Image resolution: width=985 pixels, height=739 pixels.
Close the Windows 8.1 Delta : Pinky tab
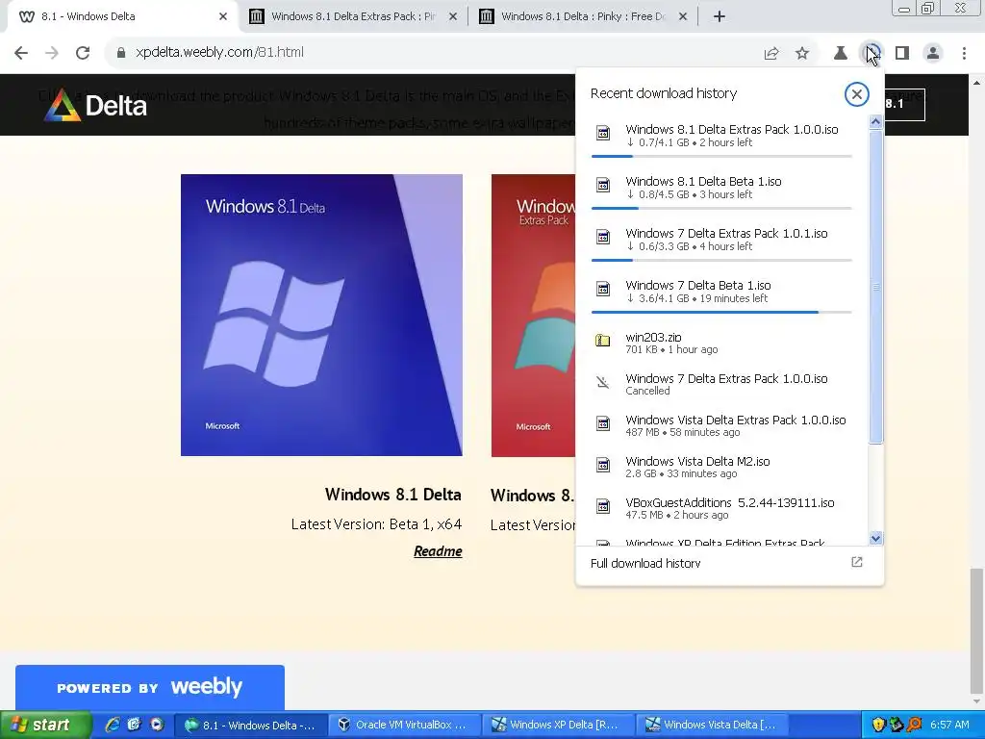[683, 17]
